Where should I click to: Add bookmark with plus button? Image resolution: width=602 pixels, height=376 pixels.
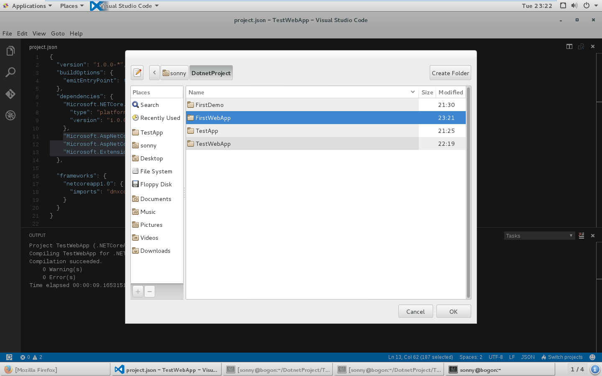pyautogui.click(x=138, y=291)
